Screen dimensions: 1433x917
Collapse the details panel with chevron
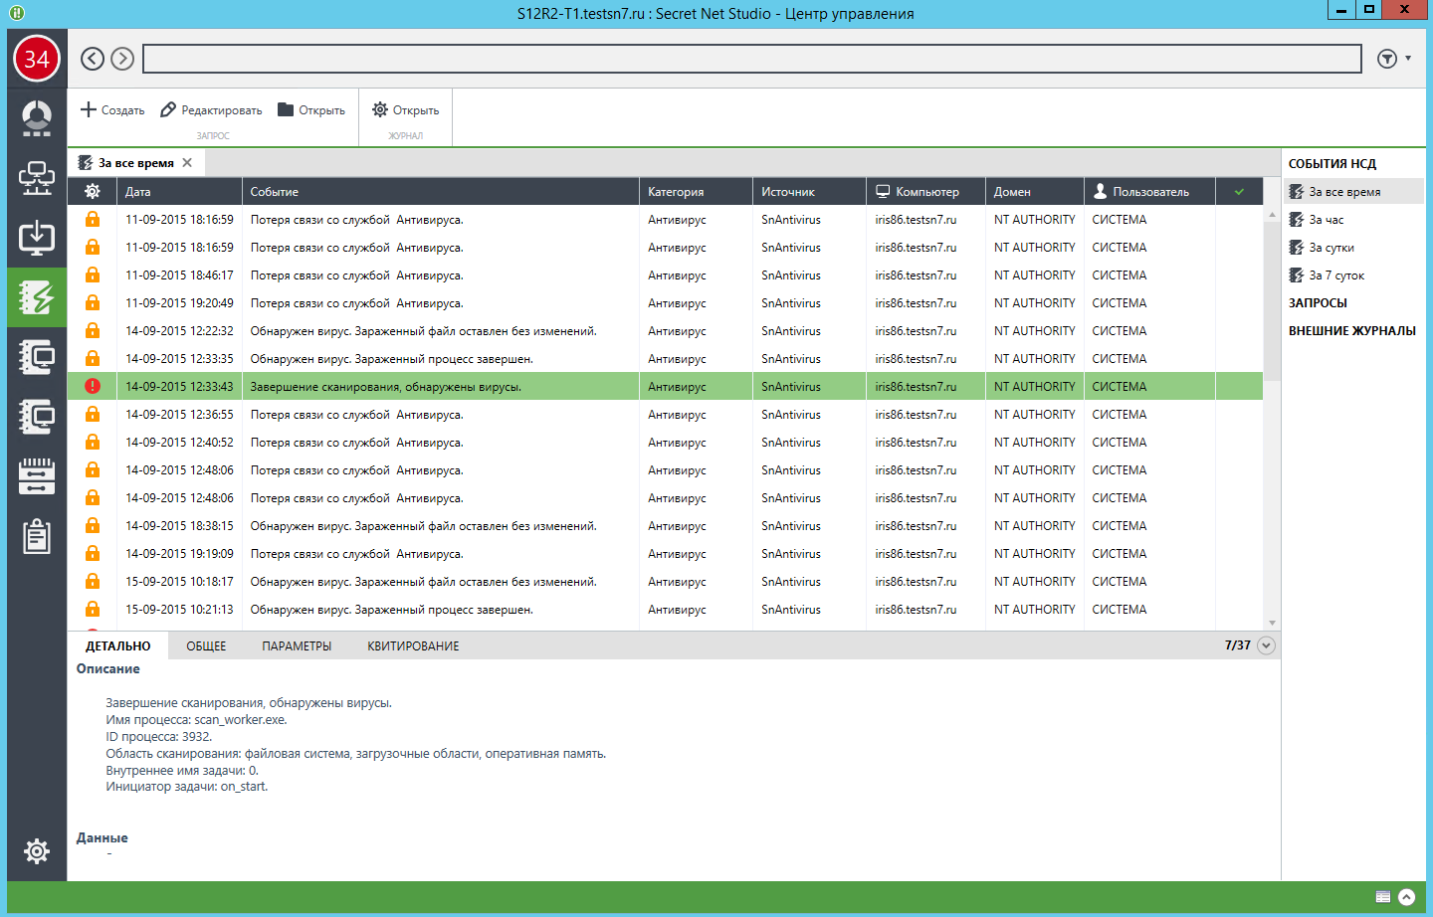point(1266,645)
